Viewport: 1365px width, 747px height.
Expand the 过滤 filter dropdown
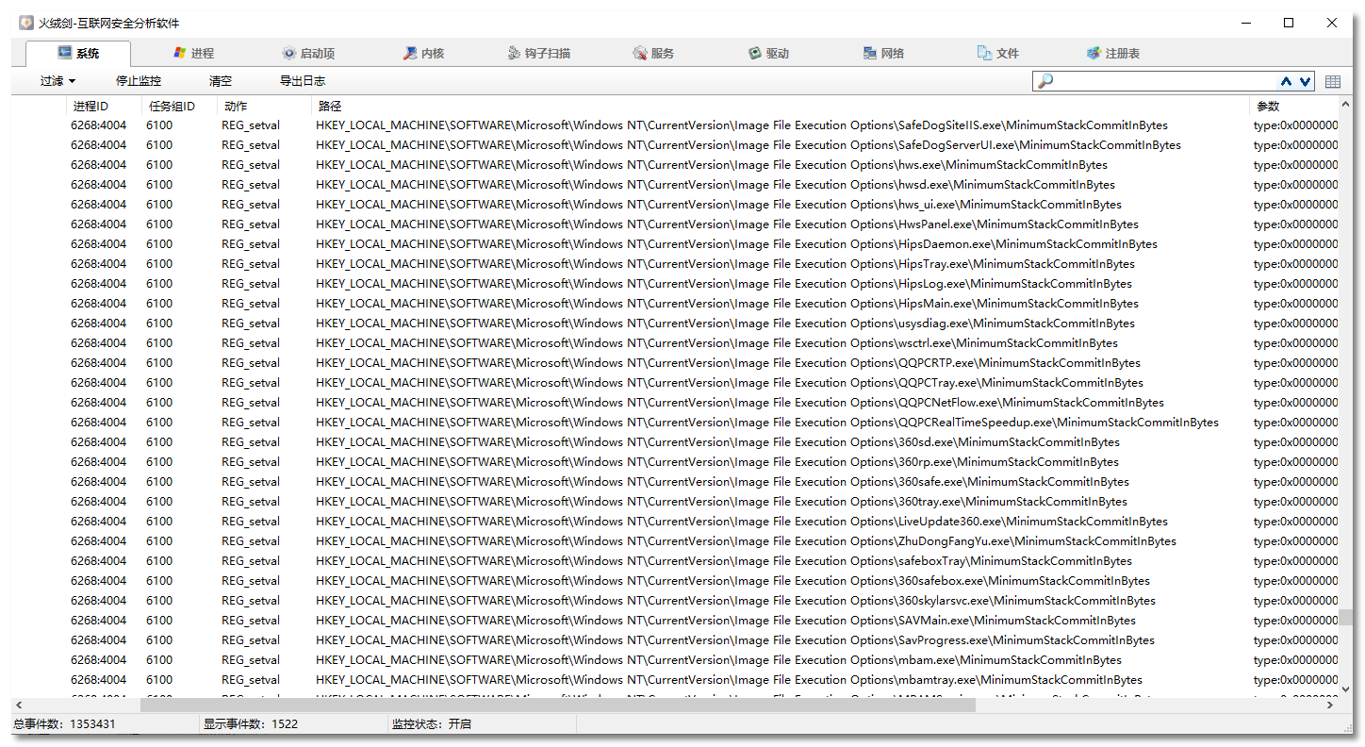[58, 81]
